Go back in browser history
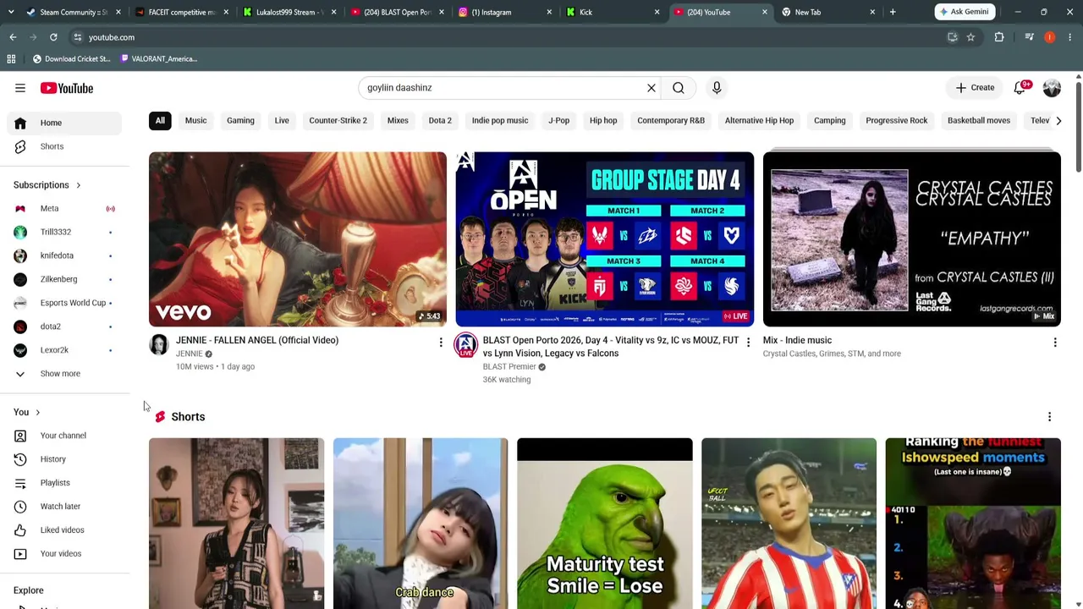This screenshot has width=1083, height=609. pyautogui.click(x=13, y=37)
